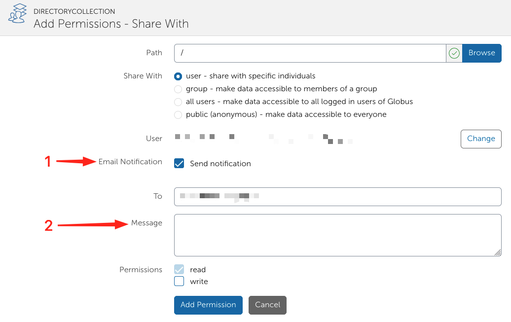Screen dimensions: 511x322
Task: Select all users sharing radio option
Action: (x=179, y=102)
